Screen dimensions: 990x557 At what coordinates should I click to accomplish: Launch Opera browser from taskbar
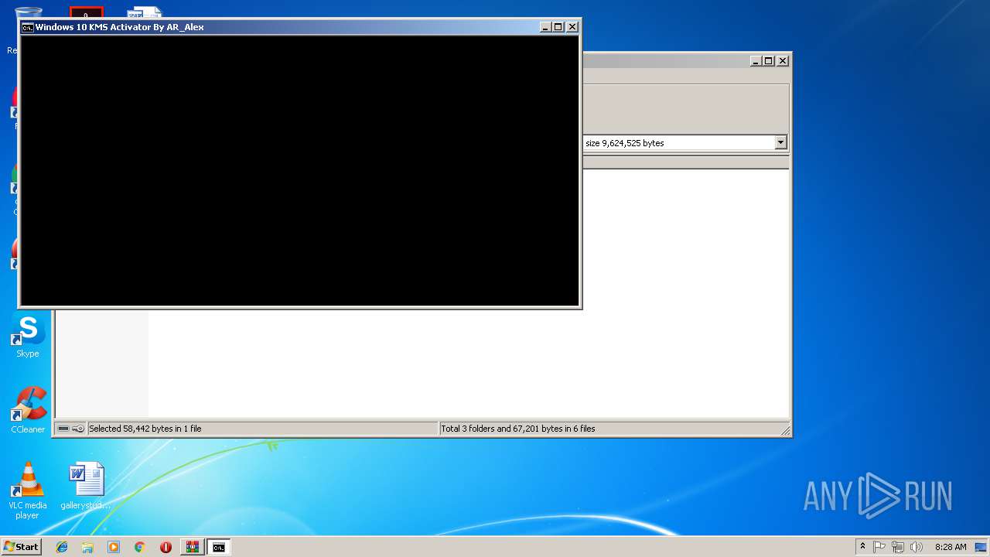pyautogui.click(x=166, y=547)
